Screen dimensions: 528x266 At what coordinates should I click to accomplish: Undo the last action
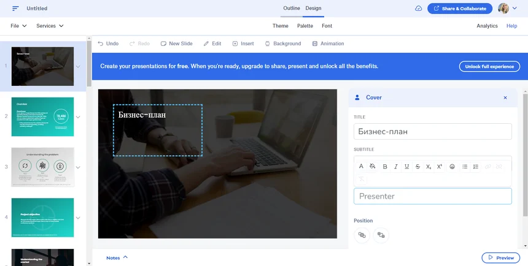coord(108,44)
